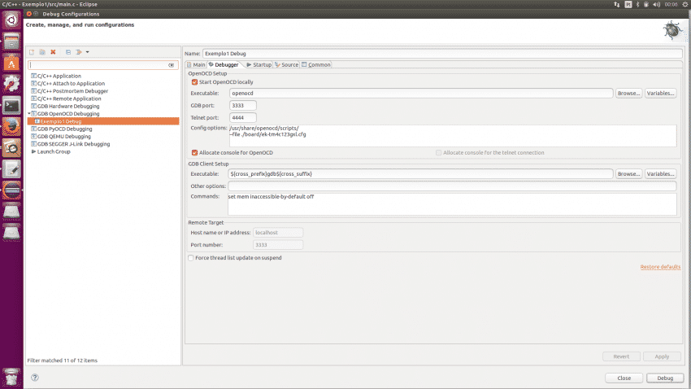The width and height of the screenshot is (691, 389).
Task: Switch to the Source tab
Action: click(x=286, y=64)
